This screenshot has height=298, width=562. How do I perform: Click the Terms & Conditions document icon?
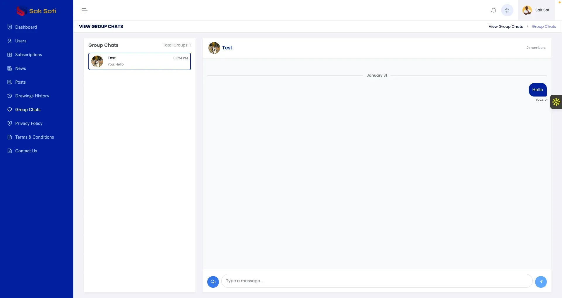point(10,137)
